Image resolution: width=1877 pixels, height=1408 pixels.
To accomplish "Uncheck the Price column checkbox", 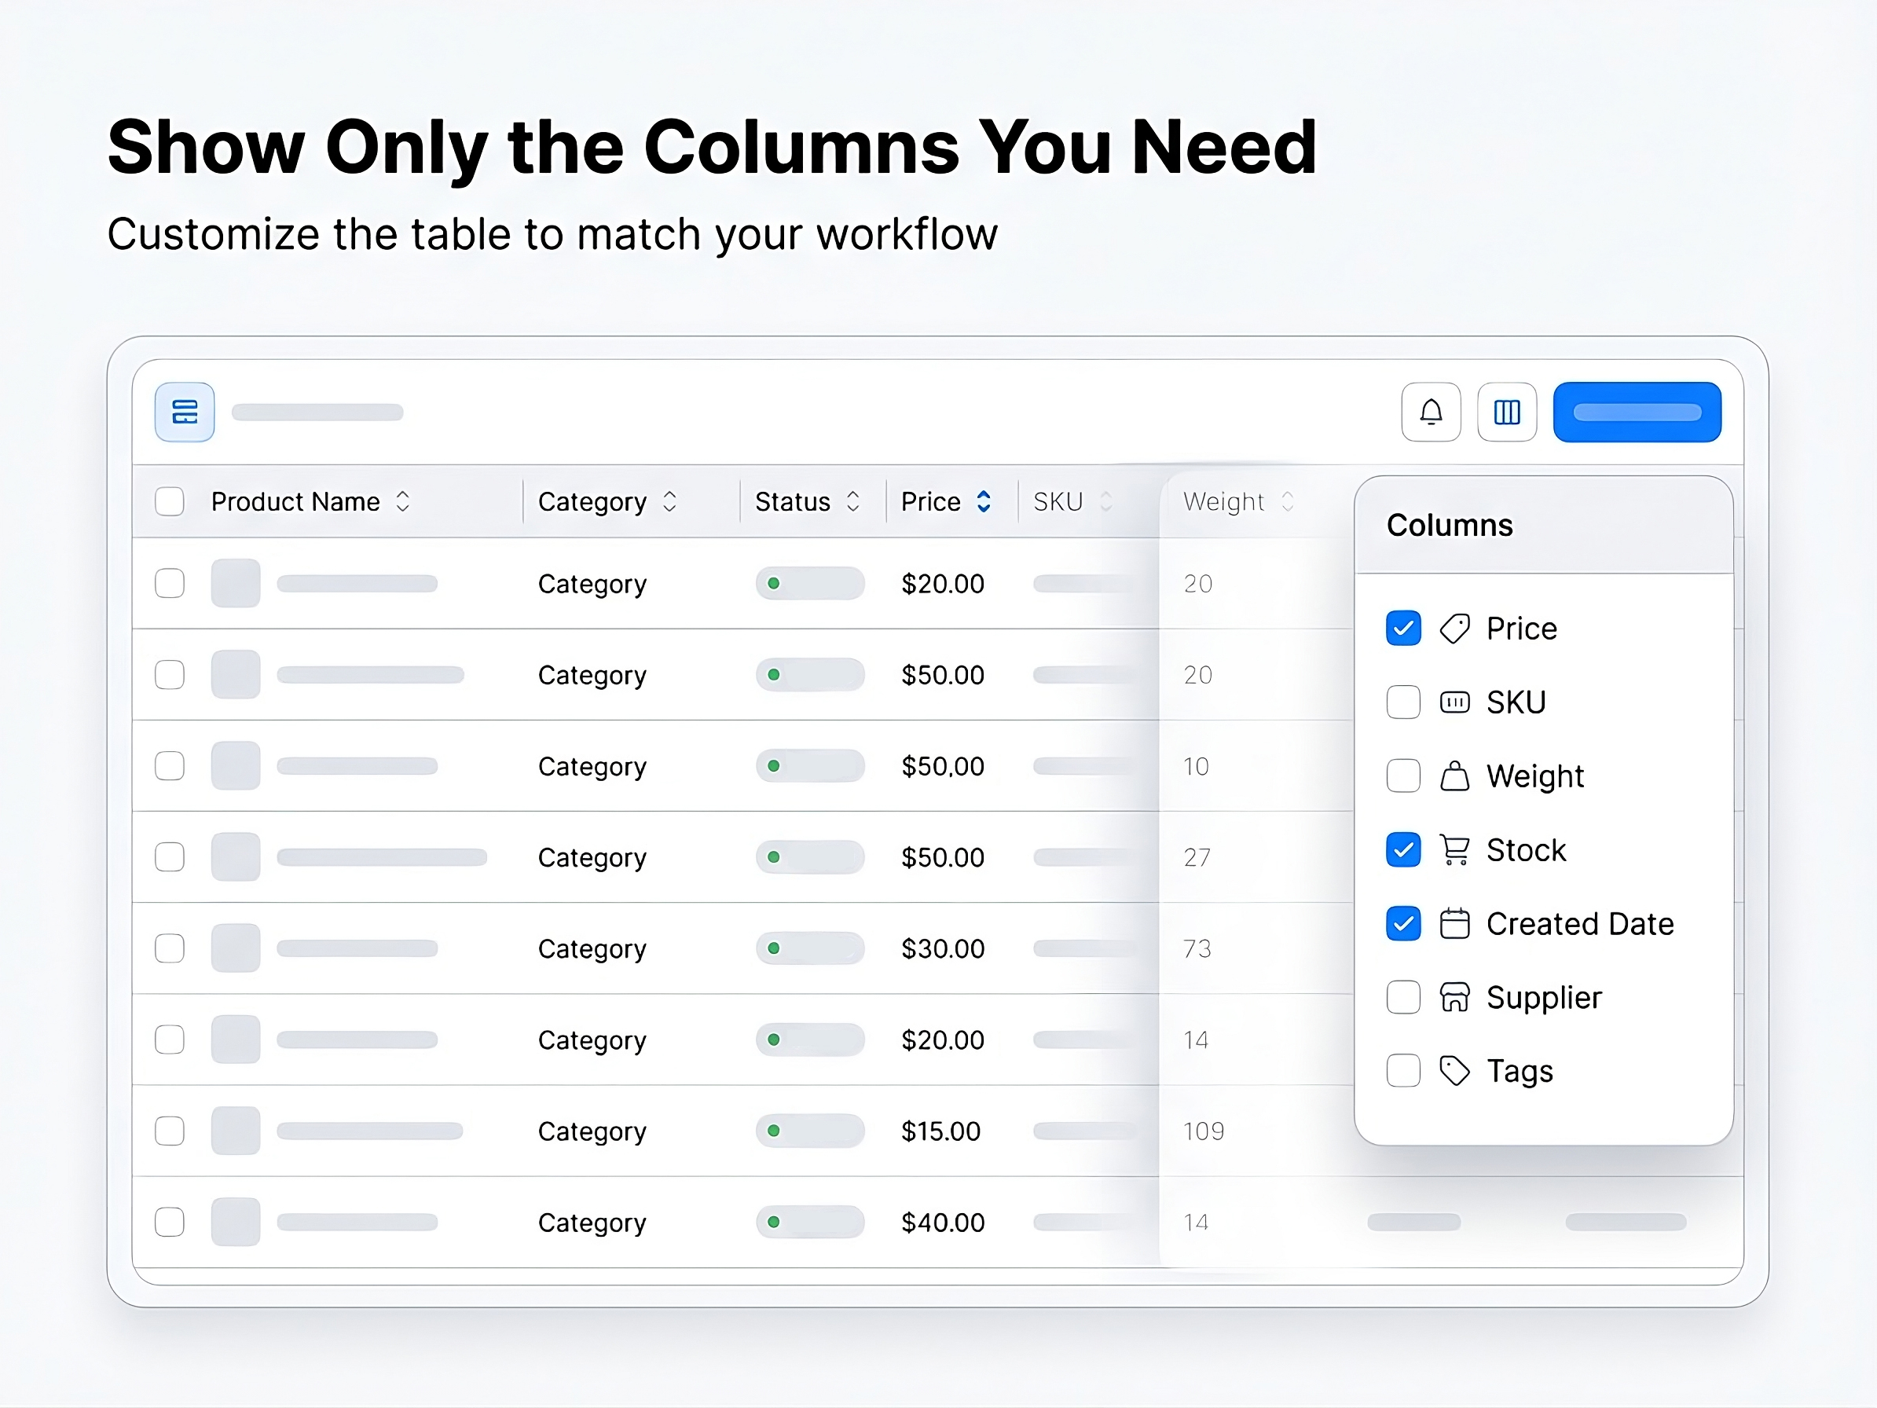I will tap(1402, 629).
